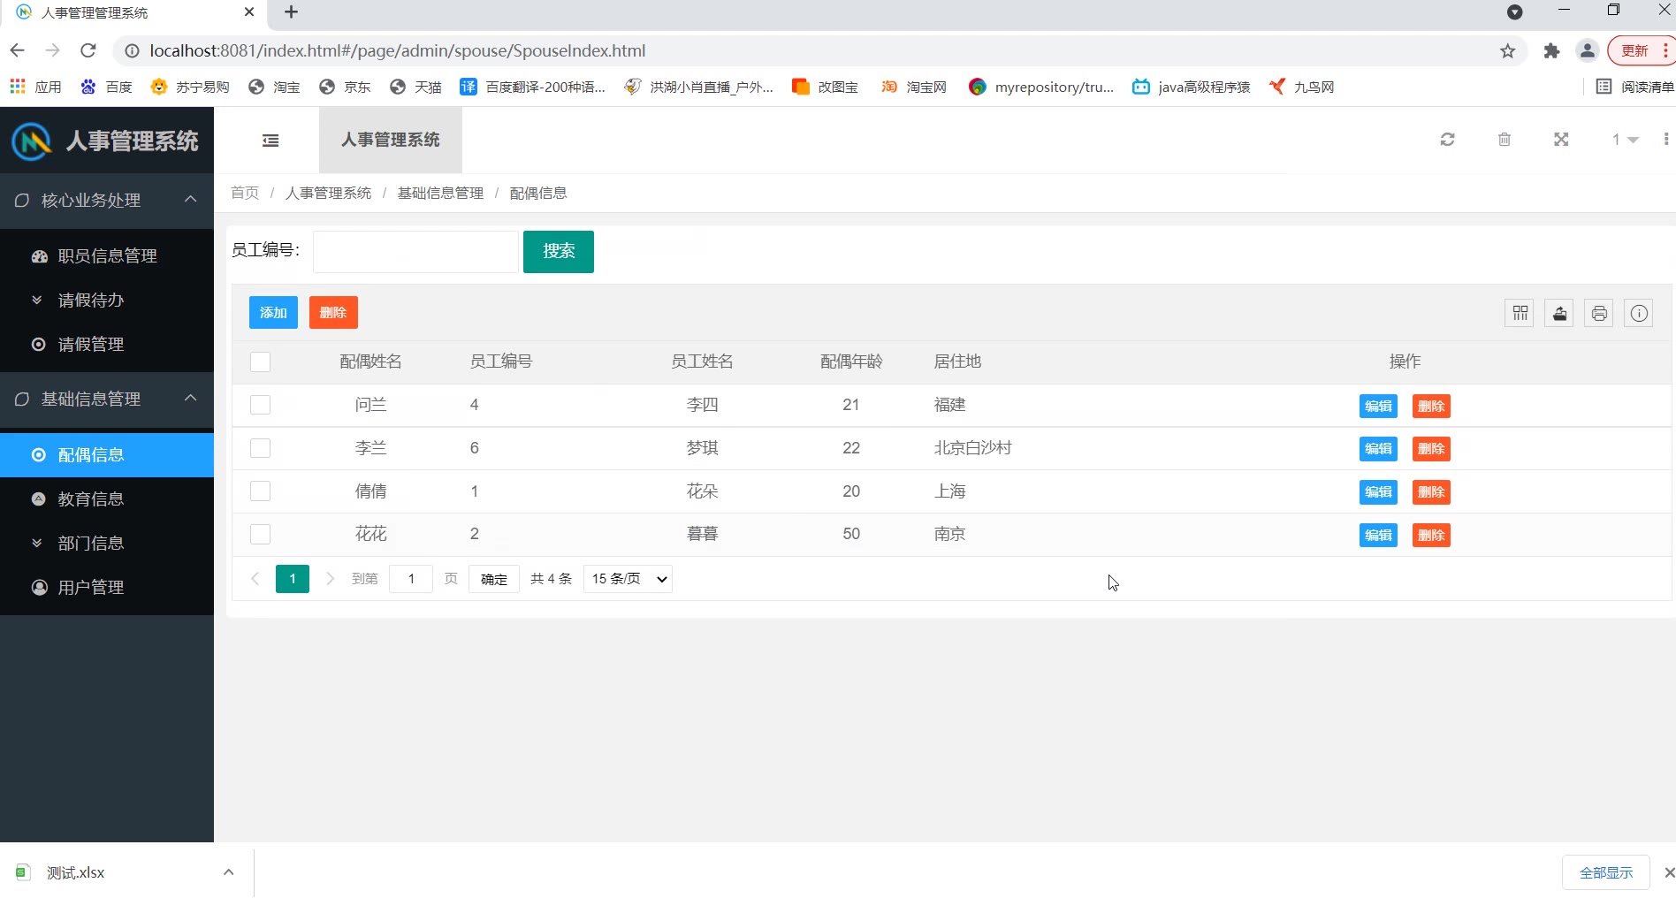This screenshot has width=1676, height=898.
Task: Click the orange 删除 batch button
Action: coord(333,313)
